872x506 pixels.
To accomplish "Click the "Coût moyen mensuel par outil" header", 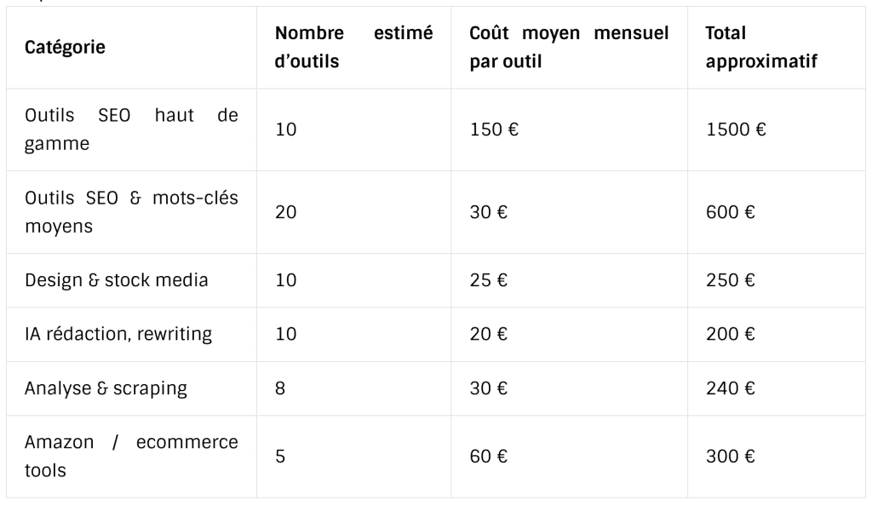I will (x=569, y=48).
